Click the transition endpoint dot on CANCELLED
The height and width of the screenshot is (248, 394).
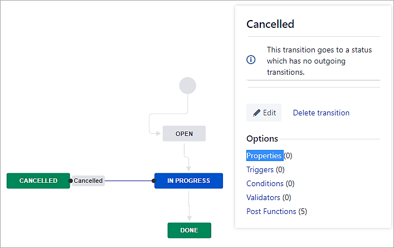click(71, 181)
